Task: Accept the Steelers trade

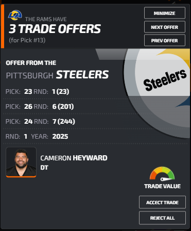Action: coord(162,202)
